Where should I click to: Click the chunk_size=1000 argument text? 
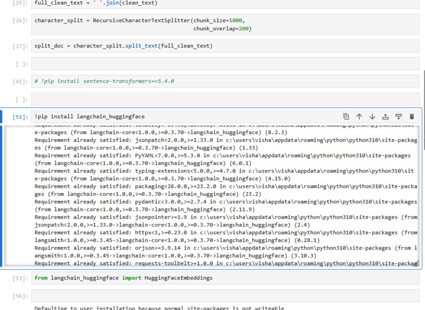point(219,21)
